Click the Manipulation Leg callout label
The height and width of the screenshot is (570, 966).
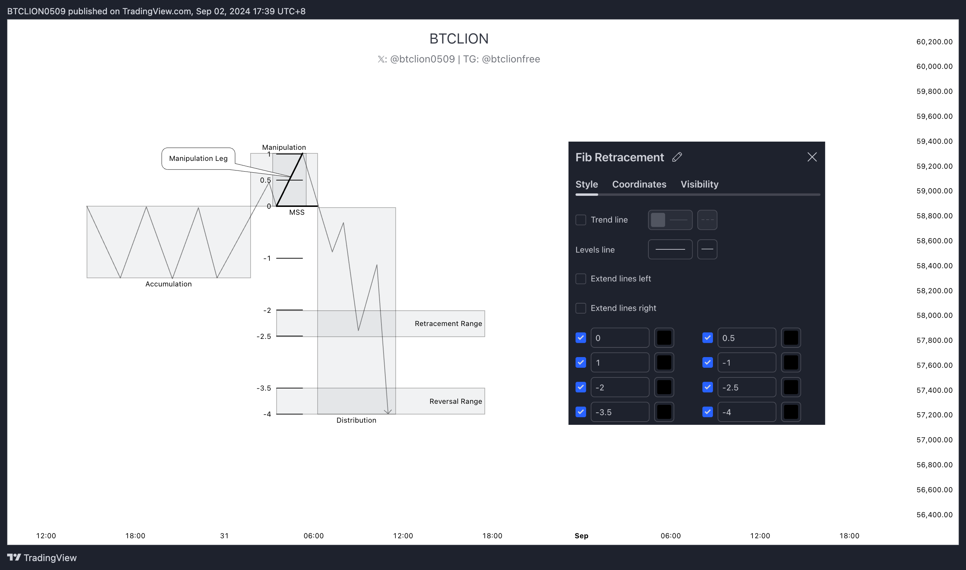click(x=198, y=159)
